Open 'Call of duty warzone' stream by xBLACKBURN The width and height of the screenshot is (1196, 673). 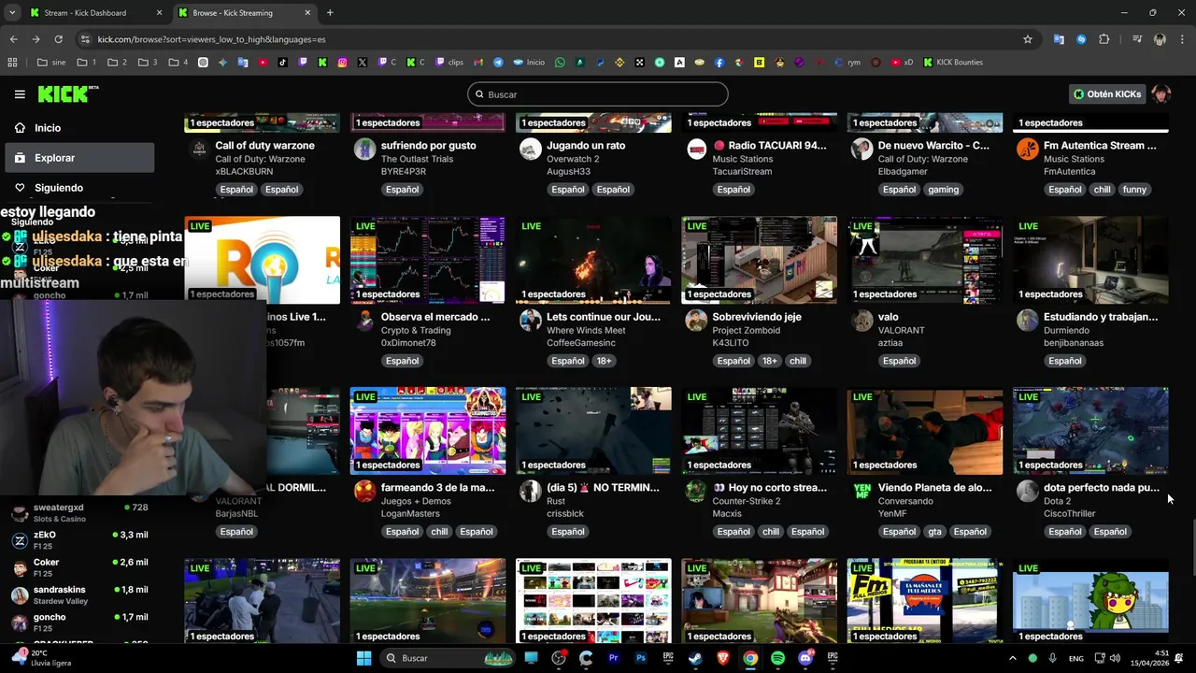(x=264, y=146)
